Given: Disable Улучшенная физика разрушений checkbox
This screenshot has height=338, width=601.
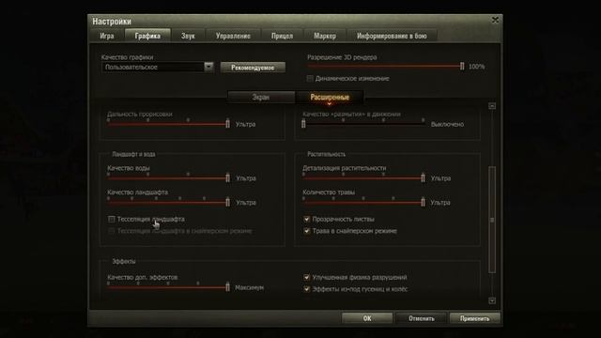Looking at the screenshot, I should coord(307,277).
